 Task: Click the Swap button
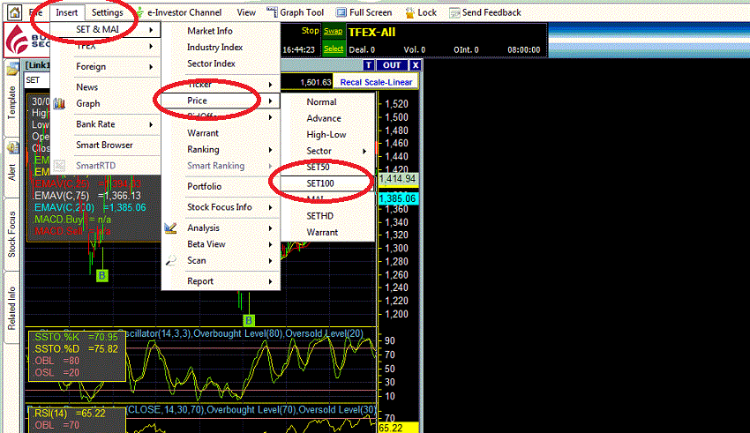[x=333, y=32]
